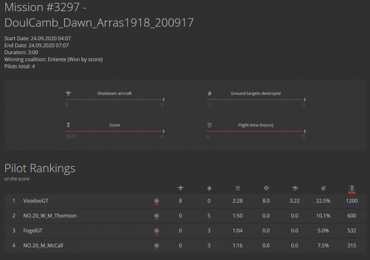370x260 pixels.
Task: Click the Duration: 3:00 line
Action: [x=21, y=52]
